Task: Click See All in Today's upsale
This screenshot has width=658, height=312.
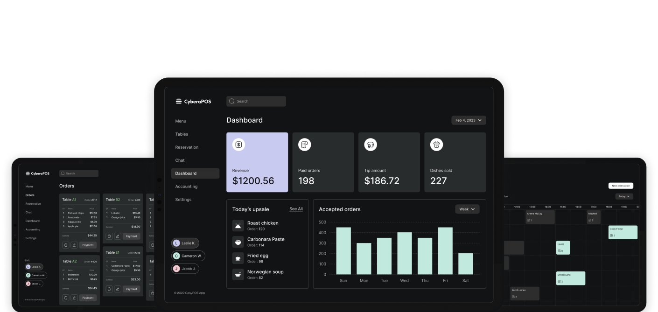Action: (296, 209)
